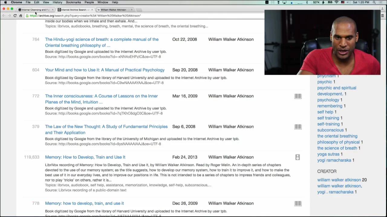Open Your Mind and how to Use it

[105, 70]
